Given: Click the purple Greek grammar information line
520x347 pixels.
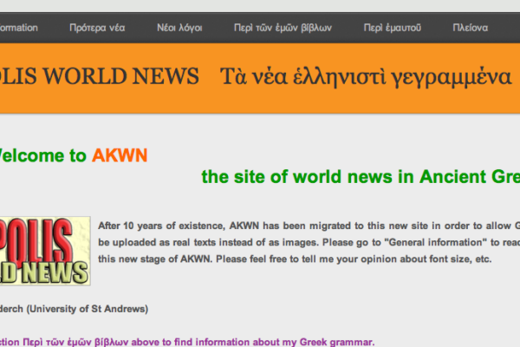Looking at the screenshot, I should [187, 342].
